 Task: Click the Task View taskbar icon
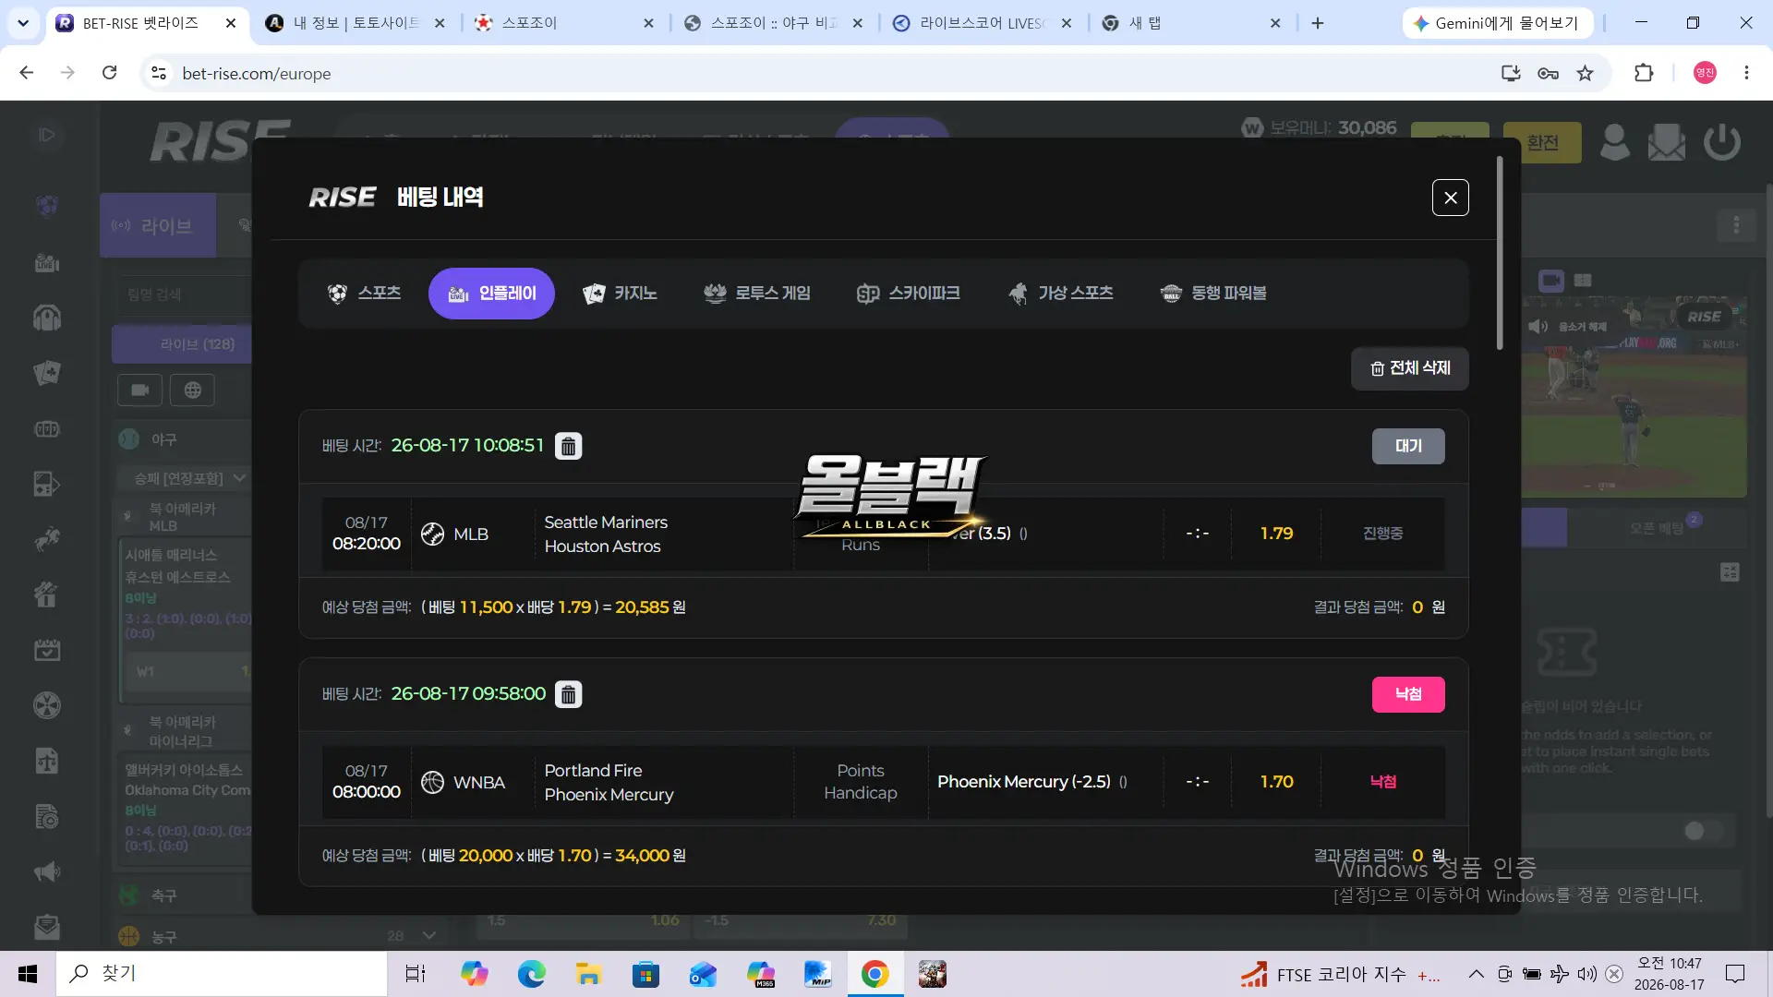click(416, 974)
